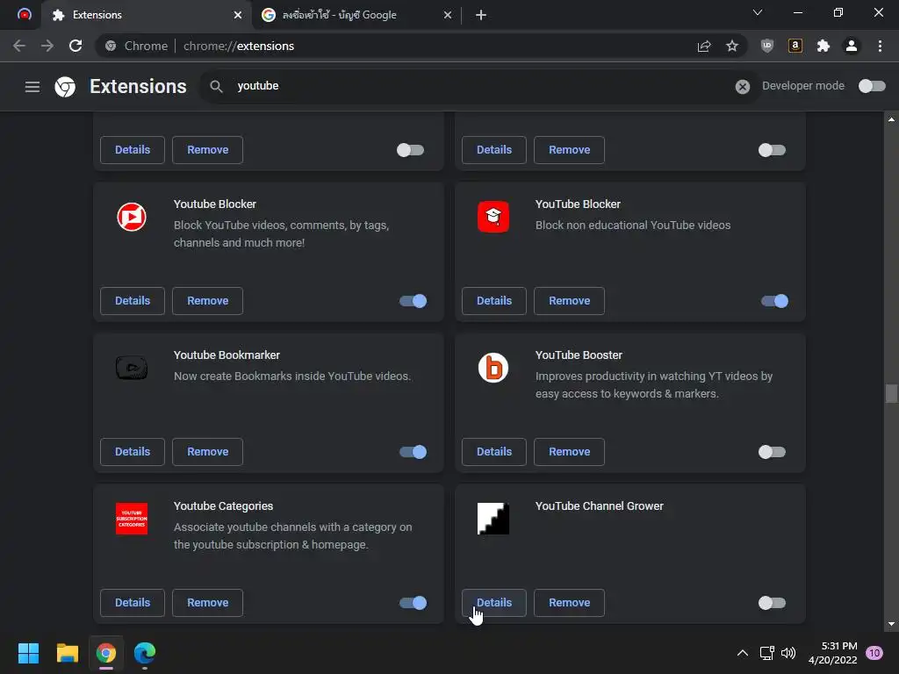Click the Youtube Categories red icon
Viewport: 899px width, 674px height.
(x=132, y=519)
